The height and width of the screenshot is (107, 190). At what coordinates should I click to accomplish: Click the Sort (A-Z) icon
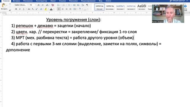coord(83,5)
